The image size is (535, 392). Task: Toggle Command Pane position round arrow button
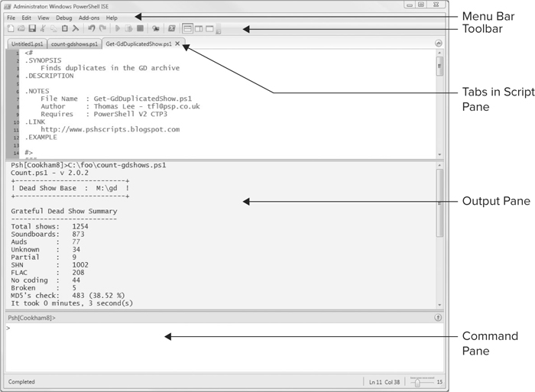pyautogui.click(x=438, y=318)
